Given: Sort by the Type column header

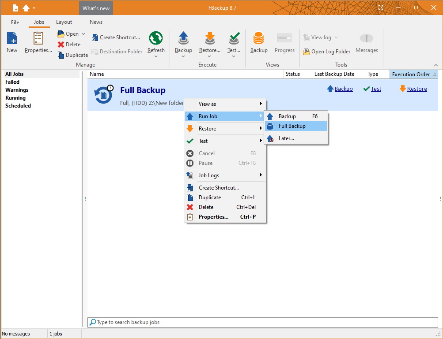Looking at the screenshot, I should point(377,74).
